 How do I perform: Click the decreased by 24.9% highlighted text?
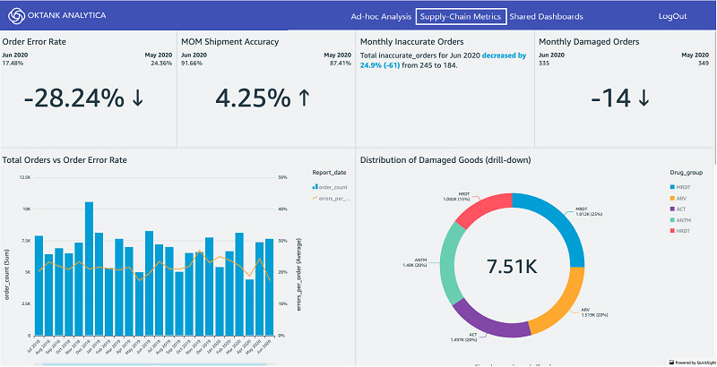point(443,60)
